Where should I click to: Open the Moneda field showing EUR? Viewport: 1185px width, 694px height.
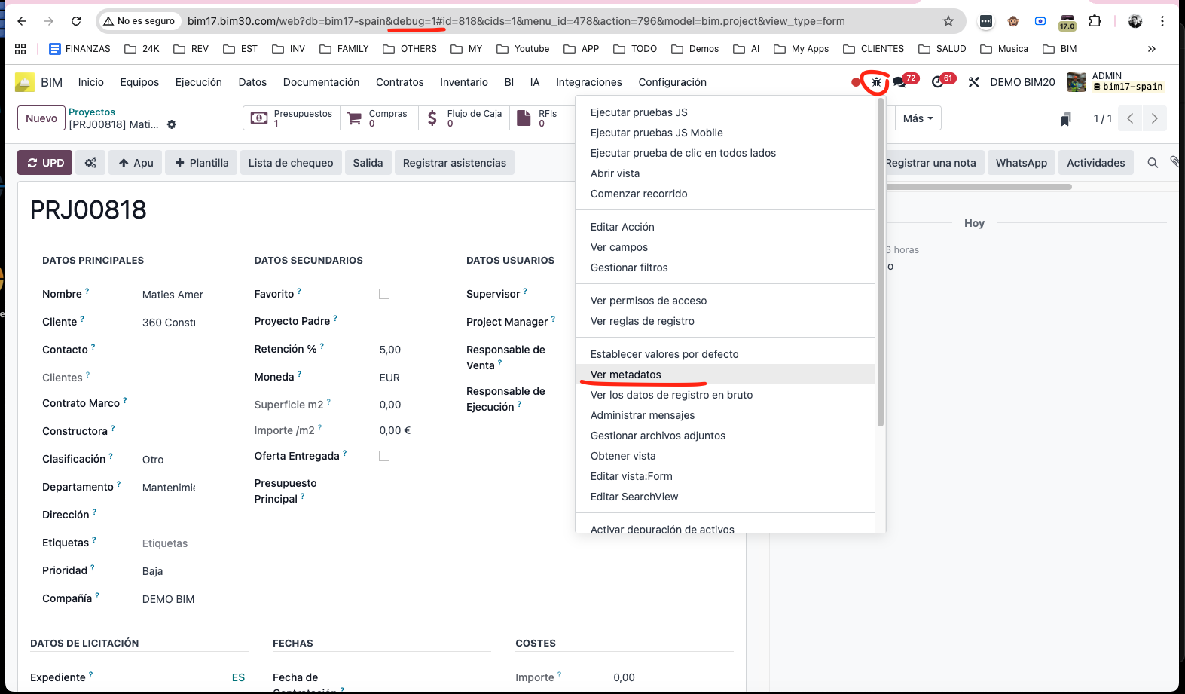(389, 378)
